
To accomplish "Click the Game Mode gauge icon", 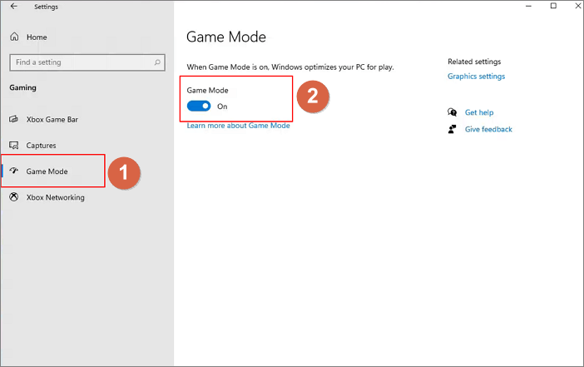I will [x=14, y=171].
